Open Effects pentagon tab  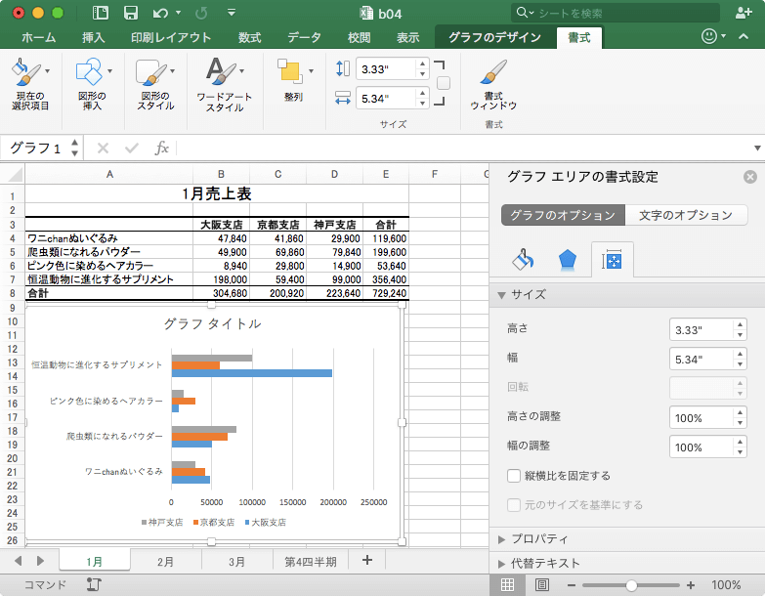568,260
